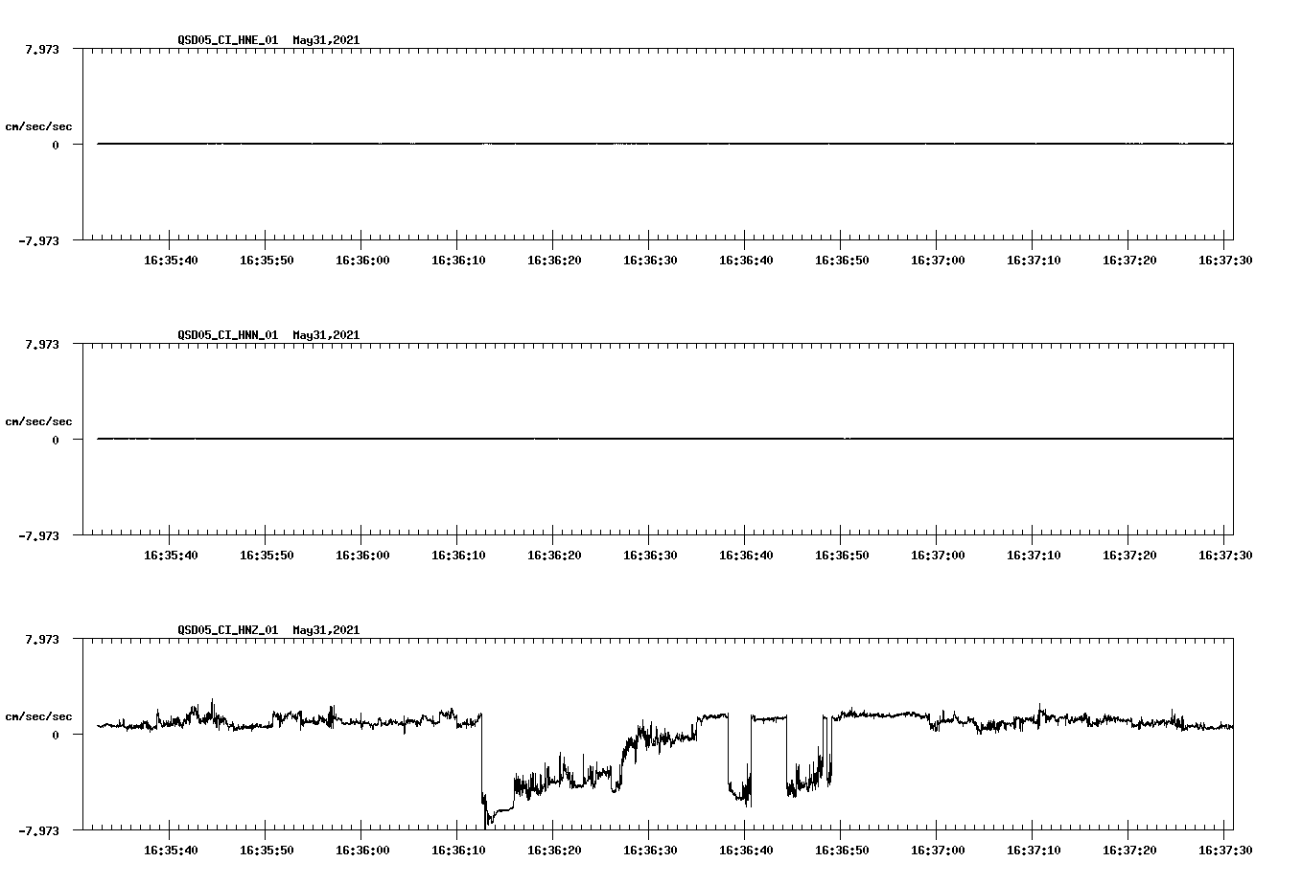1302x885 pixels.
Task: Pick the 16:36:40 time label under HNZ plot
Action: click(746, 851)
